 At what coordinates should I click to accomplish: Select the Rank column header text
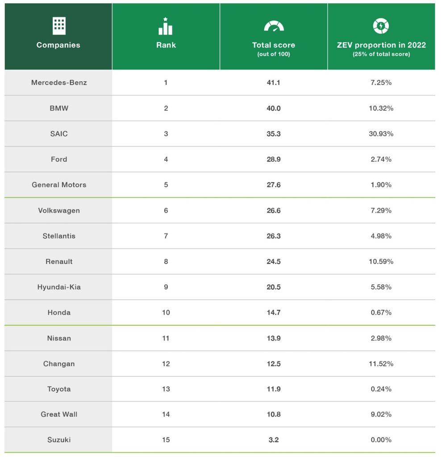coord(166,45)
